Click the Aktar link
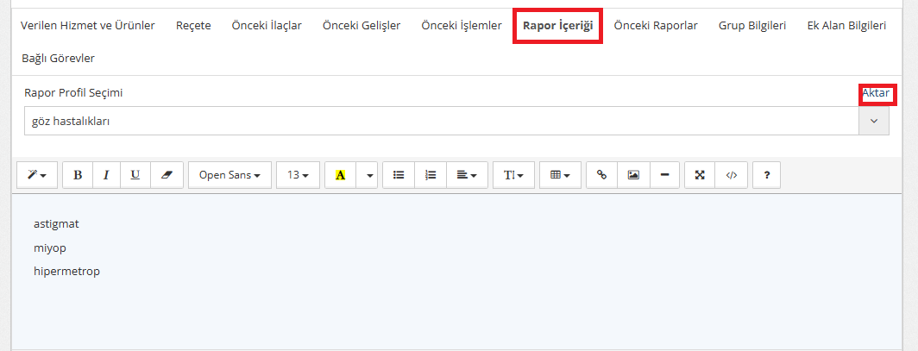Viewport: 918px width, 351px height. (876, 93)
